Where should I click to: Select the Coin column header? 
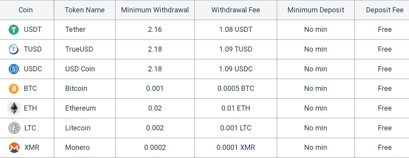coord(26,10)
